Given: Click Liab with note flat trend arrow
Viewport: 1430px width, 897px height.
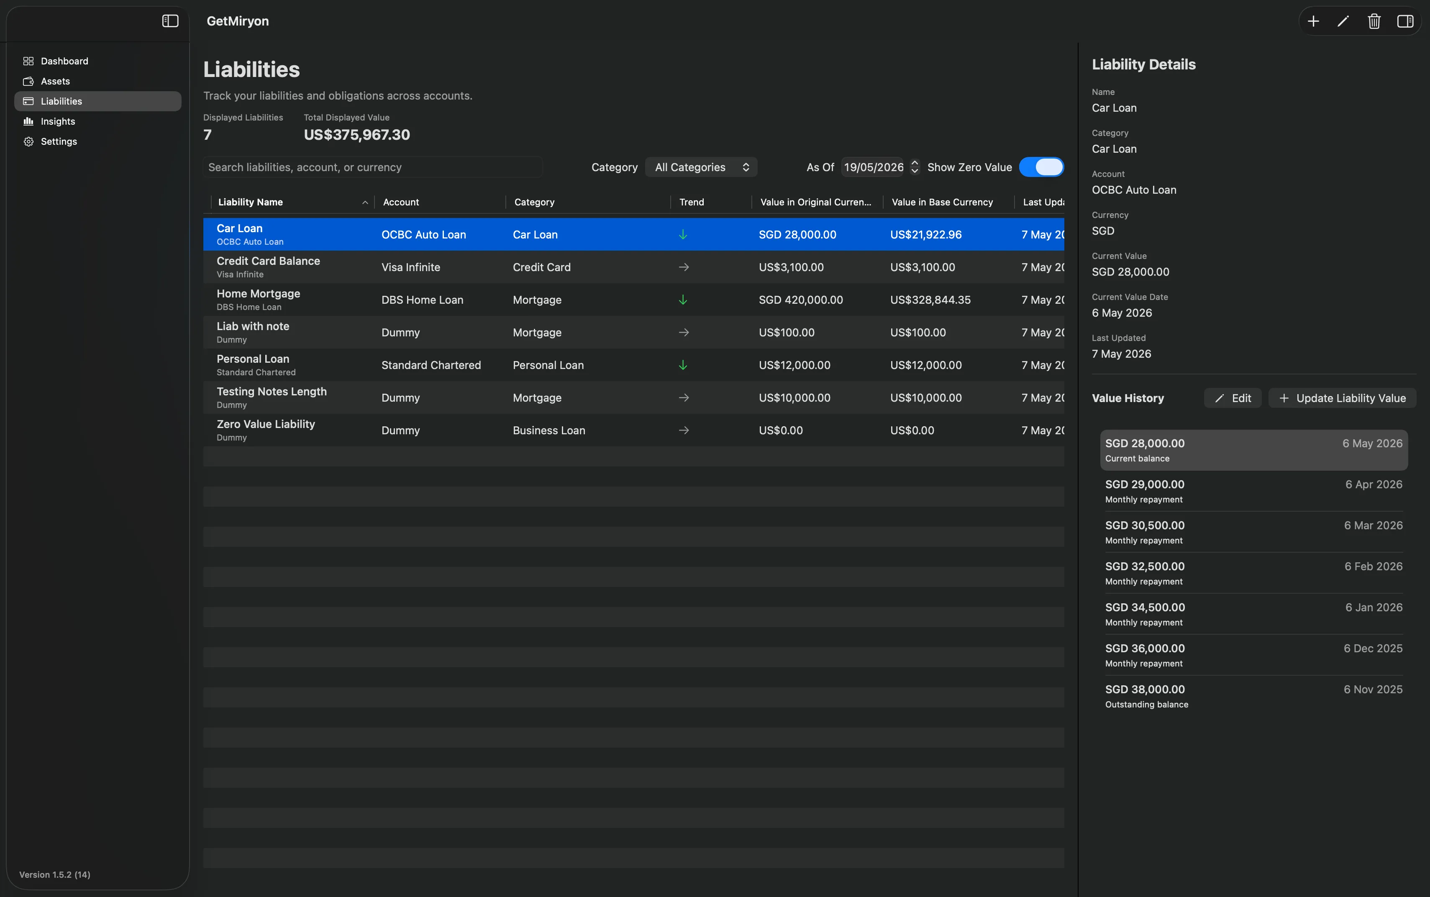Looking at the screenshot, I should pos(684,333).
